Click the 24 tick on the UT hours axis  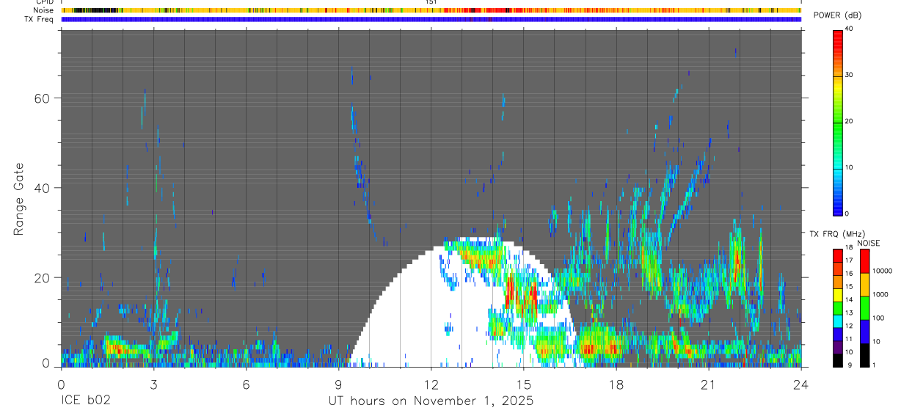point(801,384)
